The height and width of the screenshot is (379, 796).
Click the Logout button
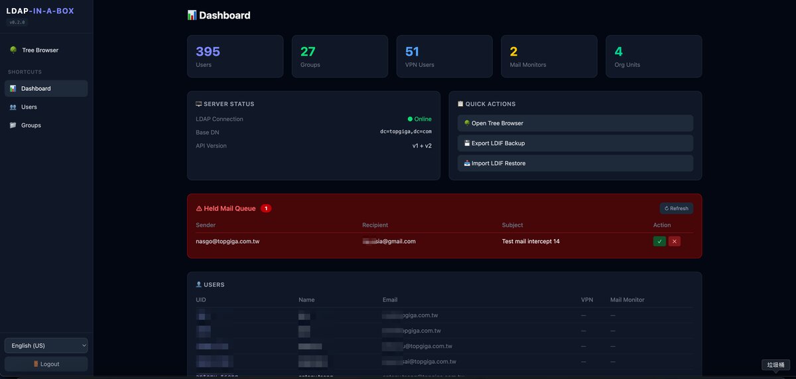(46, 364)
